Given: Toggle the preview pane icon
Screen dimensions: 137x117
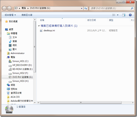Looking at the screenshot, I should coord(124,15).
